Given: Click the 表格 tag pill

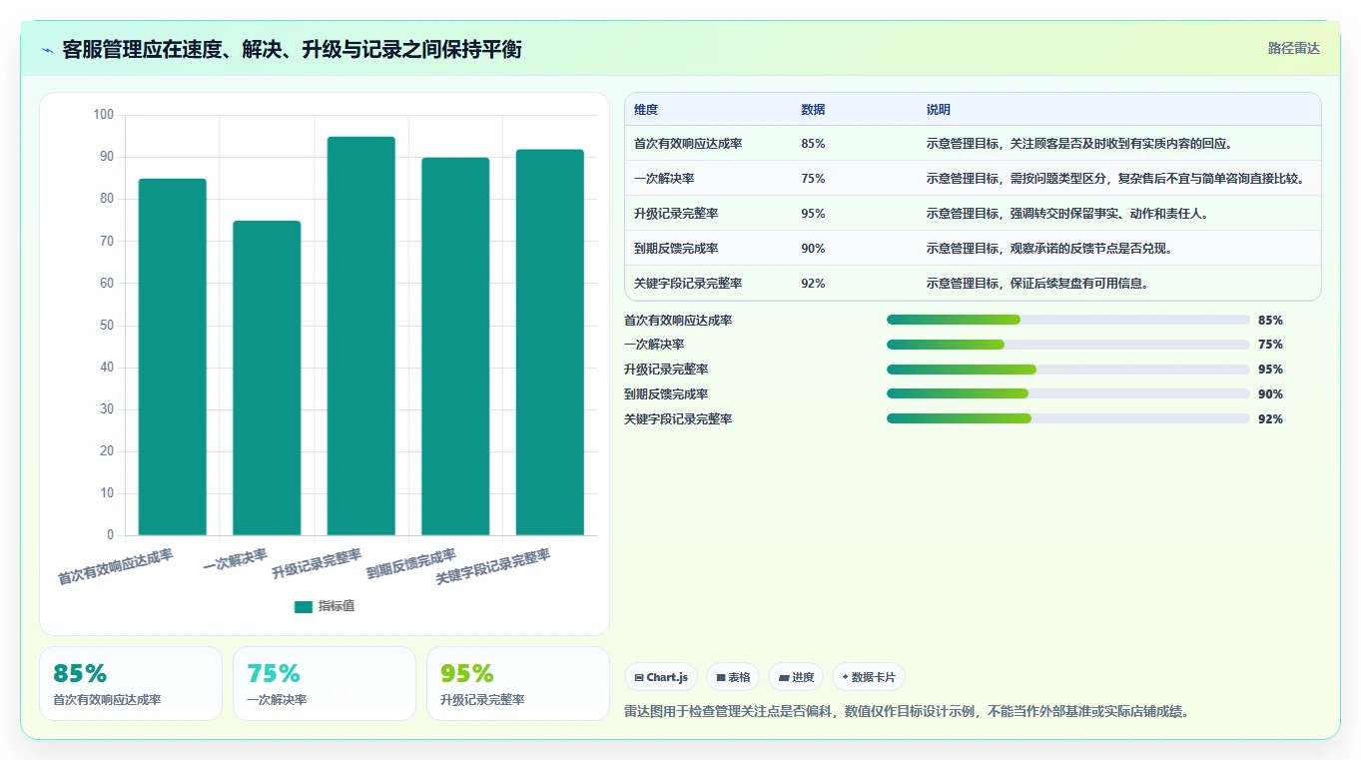Looking at the screenshot, I should [x=733, y=677].
